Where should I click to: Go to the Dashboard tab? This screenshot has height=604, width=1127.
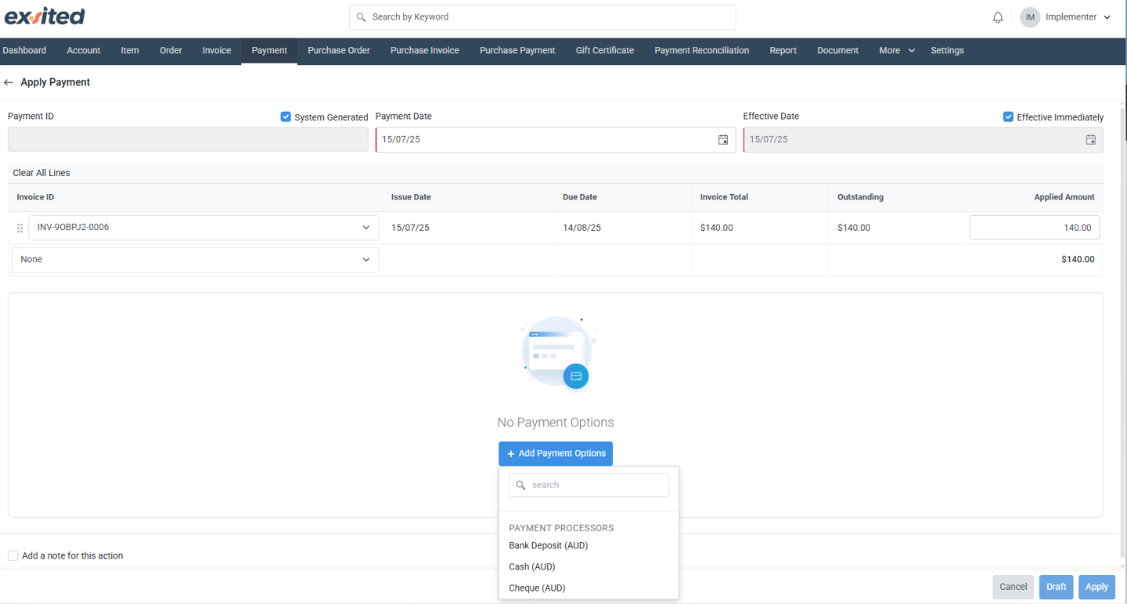[24, 51]
